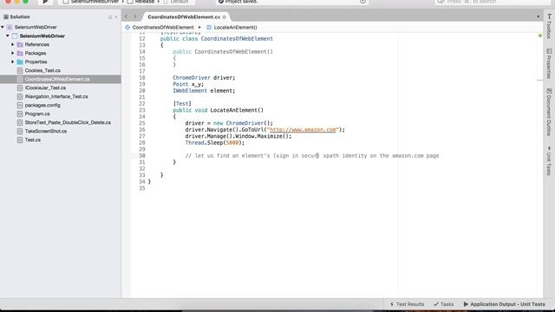
Task: Click Program.cs file icon
Action: click(x=20, y=114)
